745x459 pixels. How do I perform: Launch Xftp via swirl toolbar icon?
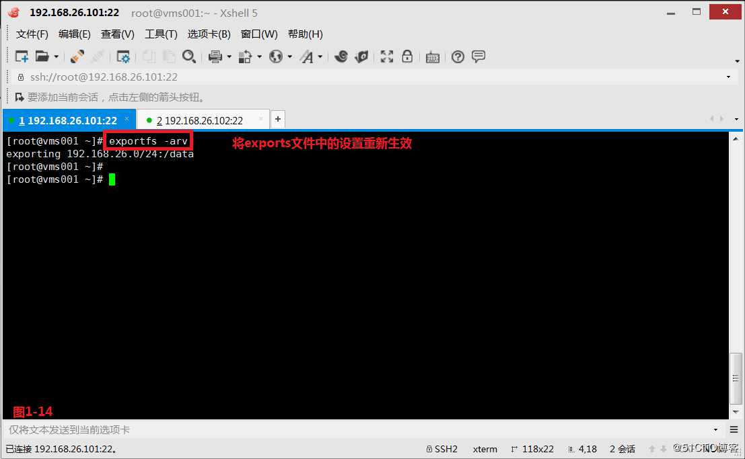click(341, 57)
